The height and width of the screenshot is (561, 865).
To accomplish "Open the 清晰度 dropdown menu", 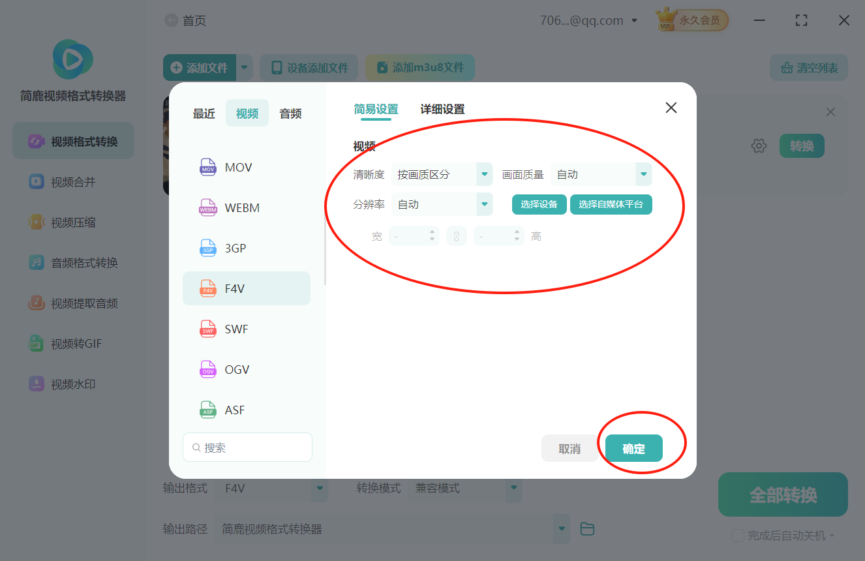I will click(442, 174).
